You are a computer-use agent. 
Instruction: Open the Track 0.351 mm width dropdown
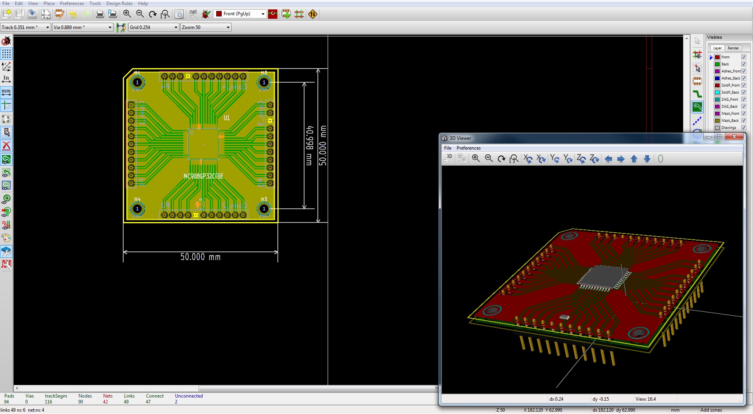pos(26,27)
